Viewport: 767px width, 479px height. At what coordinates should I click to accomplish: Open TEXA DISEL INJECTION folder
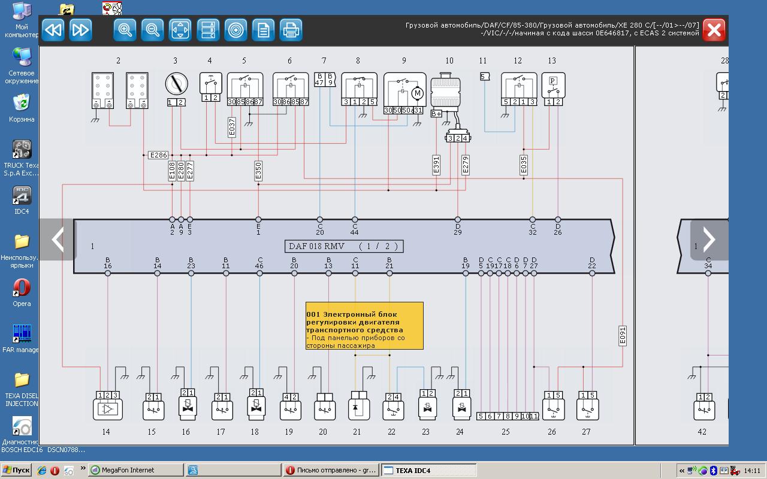[x=22, y=389]
